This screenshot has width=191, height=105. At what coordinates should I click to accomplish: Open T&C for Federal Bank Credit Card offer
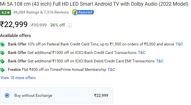[179, 44]
